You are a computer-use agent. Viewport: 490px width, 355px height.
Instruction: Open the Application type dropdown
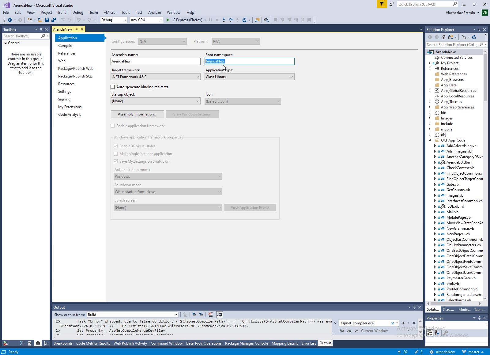(x=250, y=77)
